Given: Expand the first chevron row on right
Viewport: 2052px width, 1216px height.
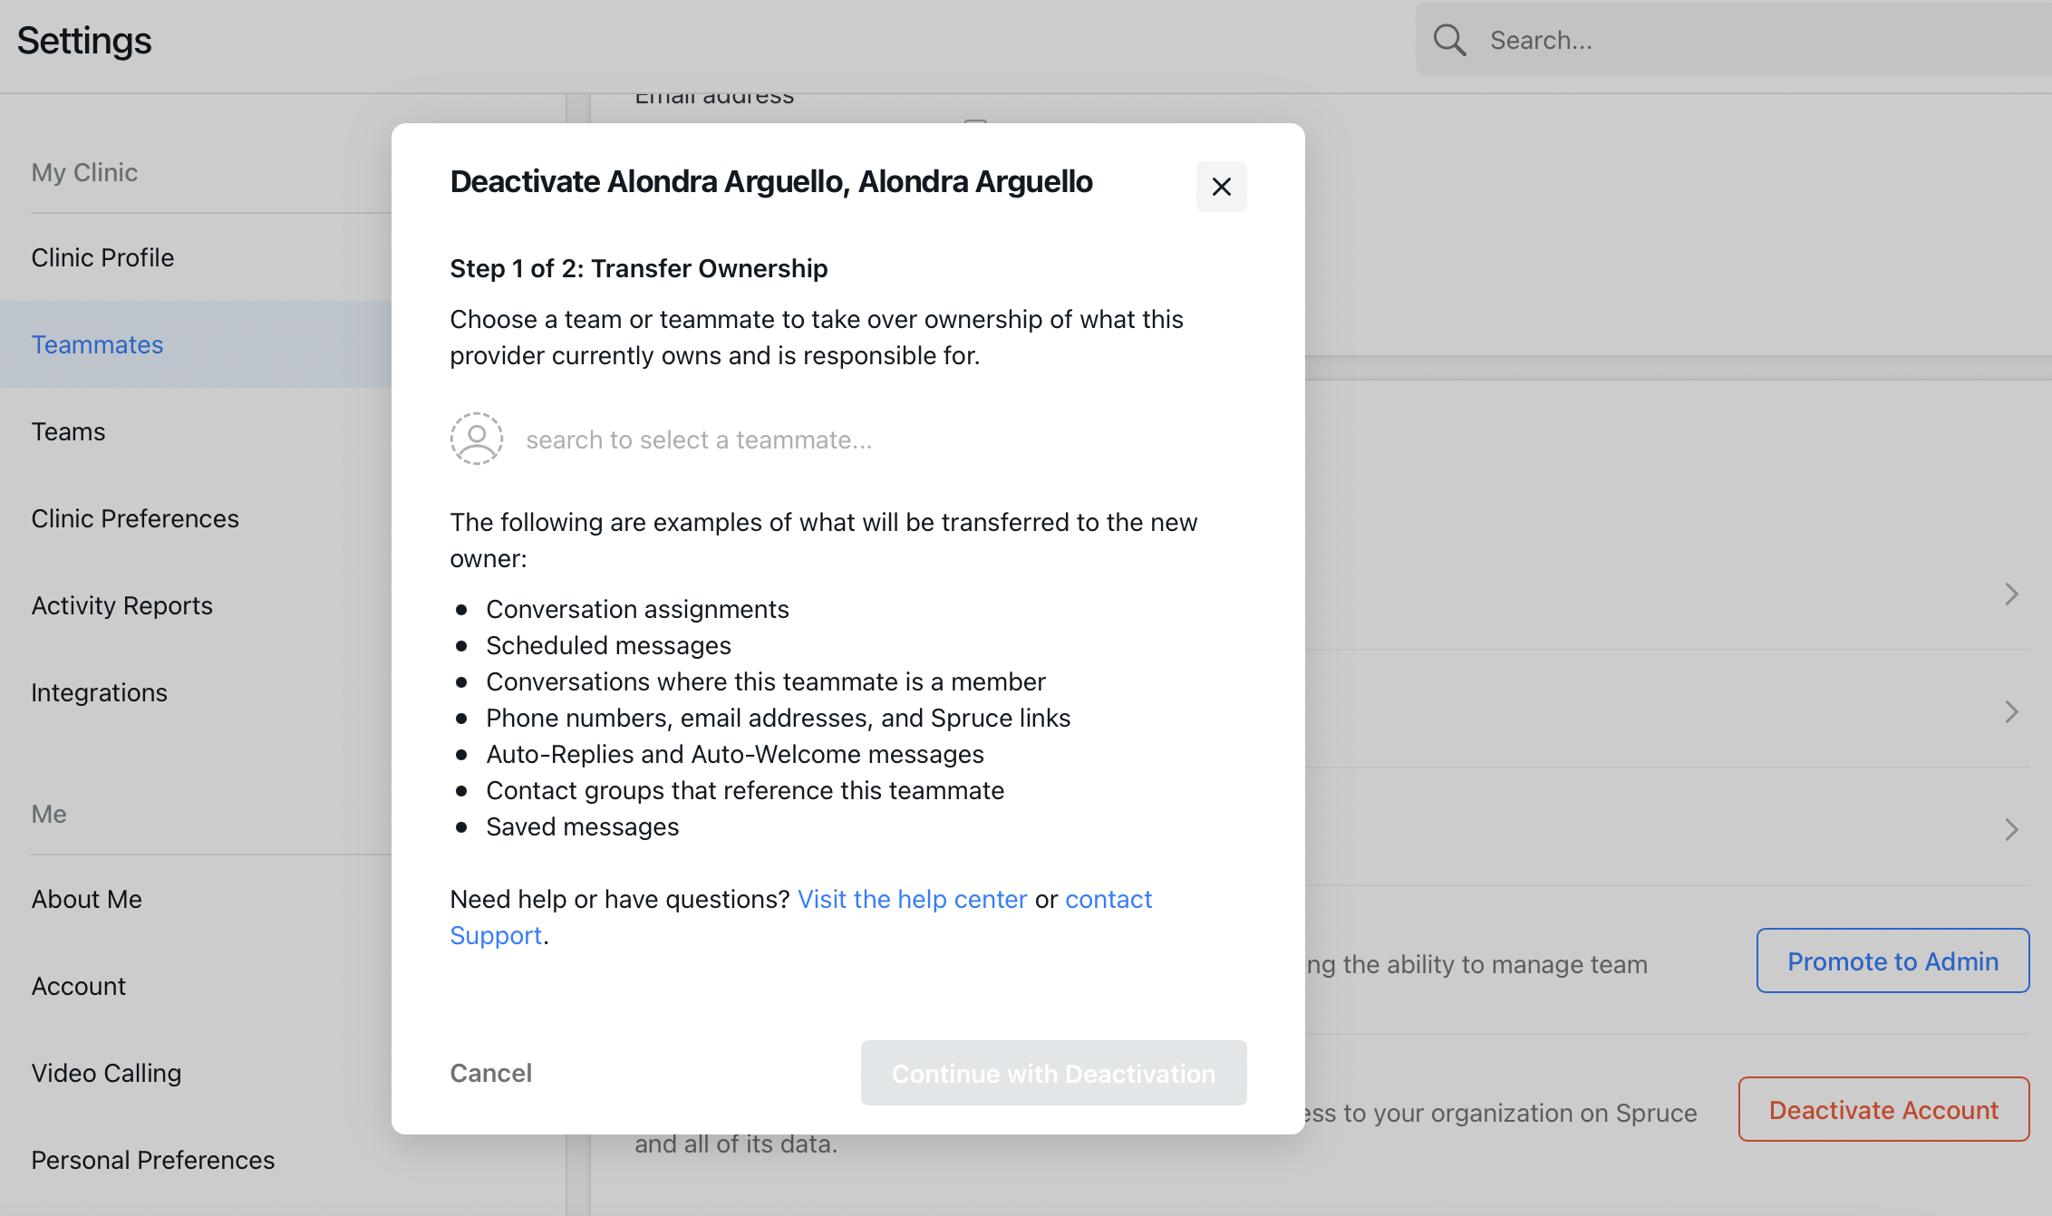Looking at the screenshot, I should (2011, 594).
